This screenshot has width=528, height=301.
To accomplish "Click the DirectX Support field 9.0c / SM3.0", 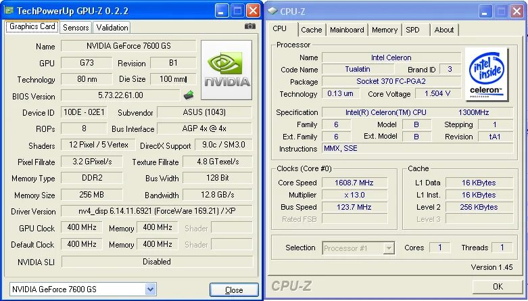I will pos(224,145).
